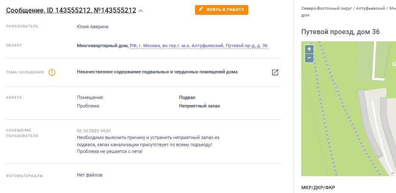Image resolution: width=396 pixels, height=193 pixels.
Task: Click the 'Неприятный запах' problem value
Action: [x=199, y=106]
